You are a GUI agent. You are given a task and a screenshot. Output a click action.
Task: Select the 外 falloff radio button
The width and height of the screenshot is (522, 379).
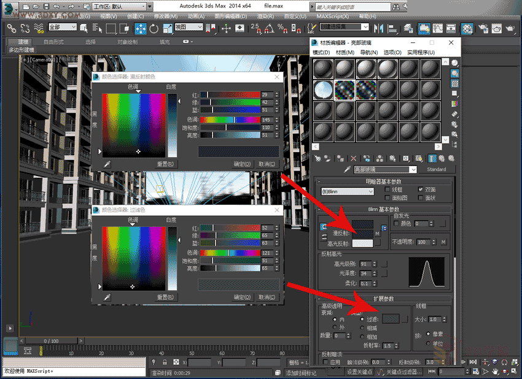[x=335, y=327]
